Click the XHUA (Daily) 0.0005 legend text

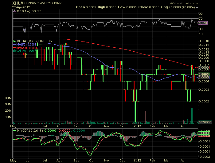point(34,41)
